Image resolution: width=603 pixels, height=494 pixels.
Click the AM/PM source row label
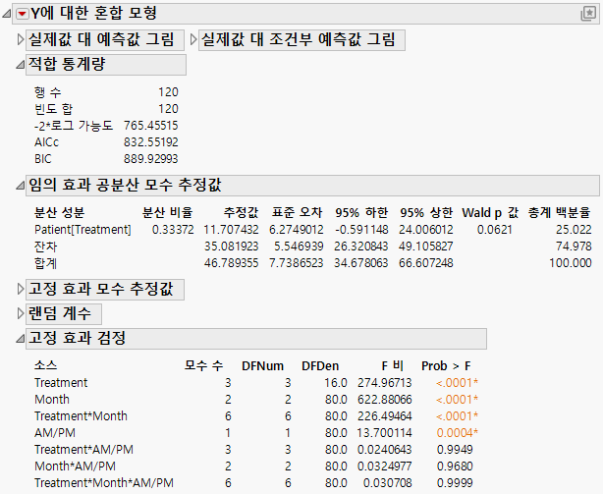click(55, 433)
